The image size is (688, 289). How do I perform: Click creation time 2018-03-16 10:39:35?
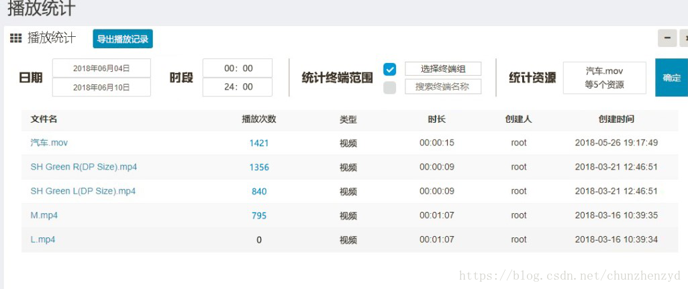pyautogui.click(x=616, y=215)
